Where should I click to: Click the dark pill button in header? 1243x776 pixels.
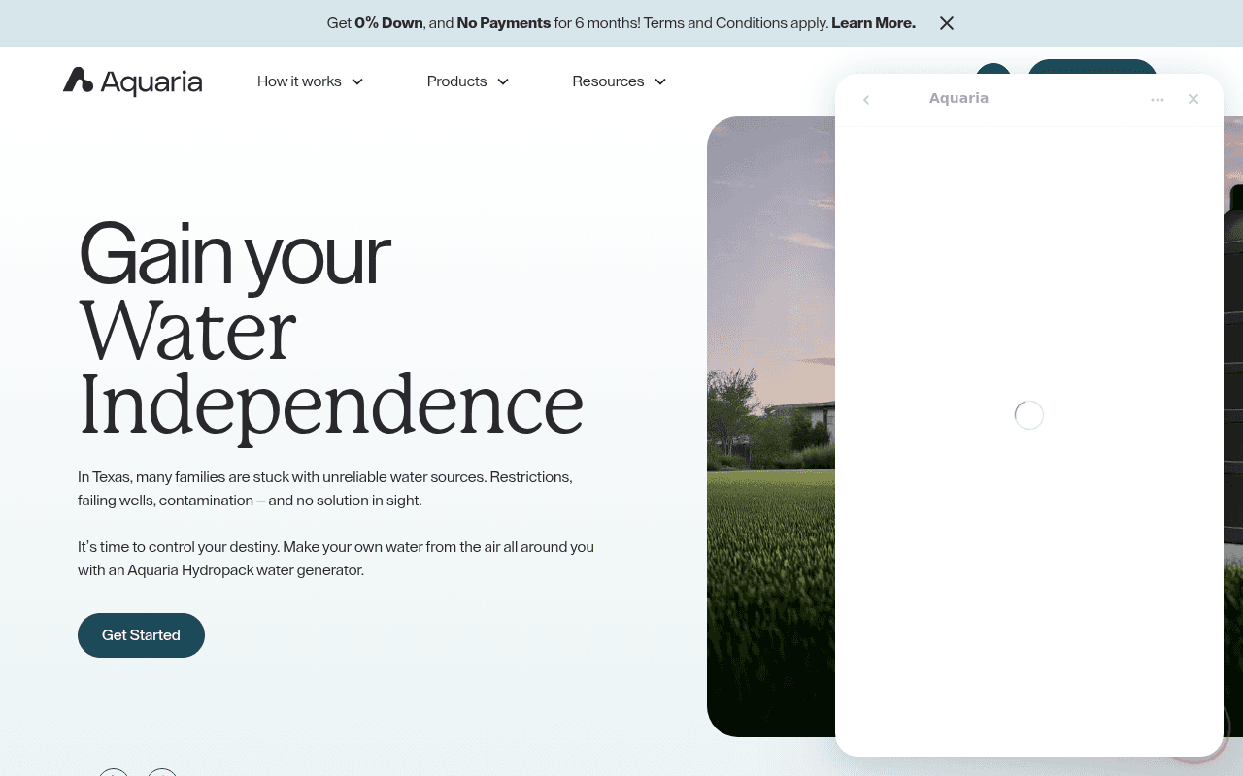click(1092, 66)
